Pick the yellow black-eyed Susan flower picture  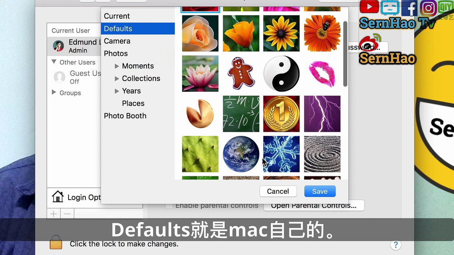(282, 33)
